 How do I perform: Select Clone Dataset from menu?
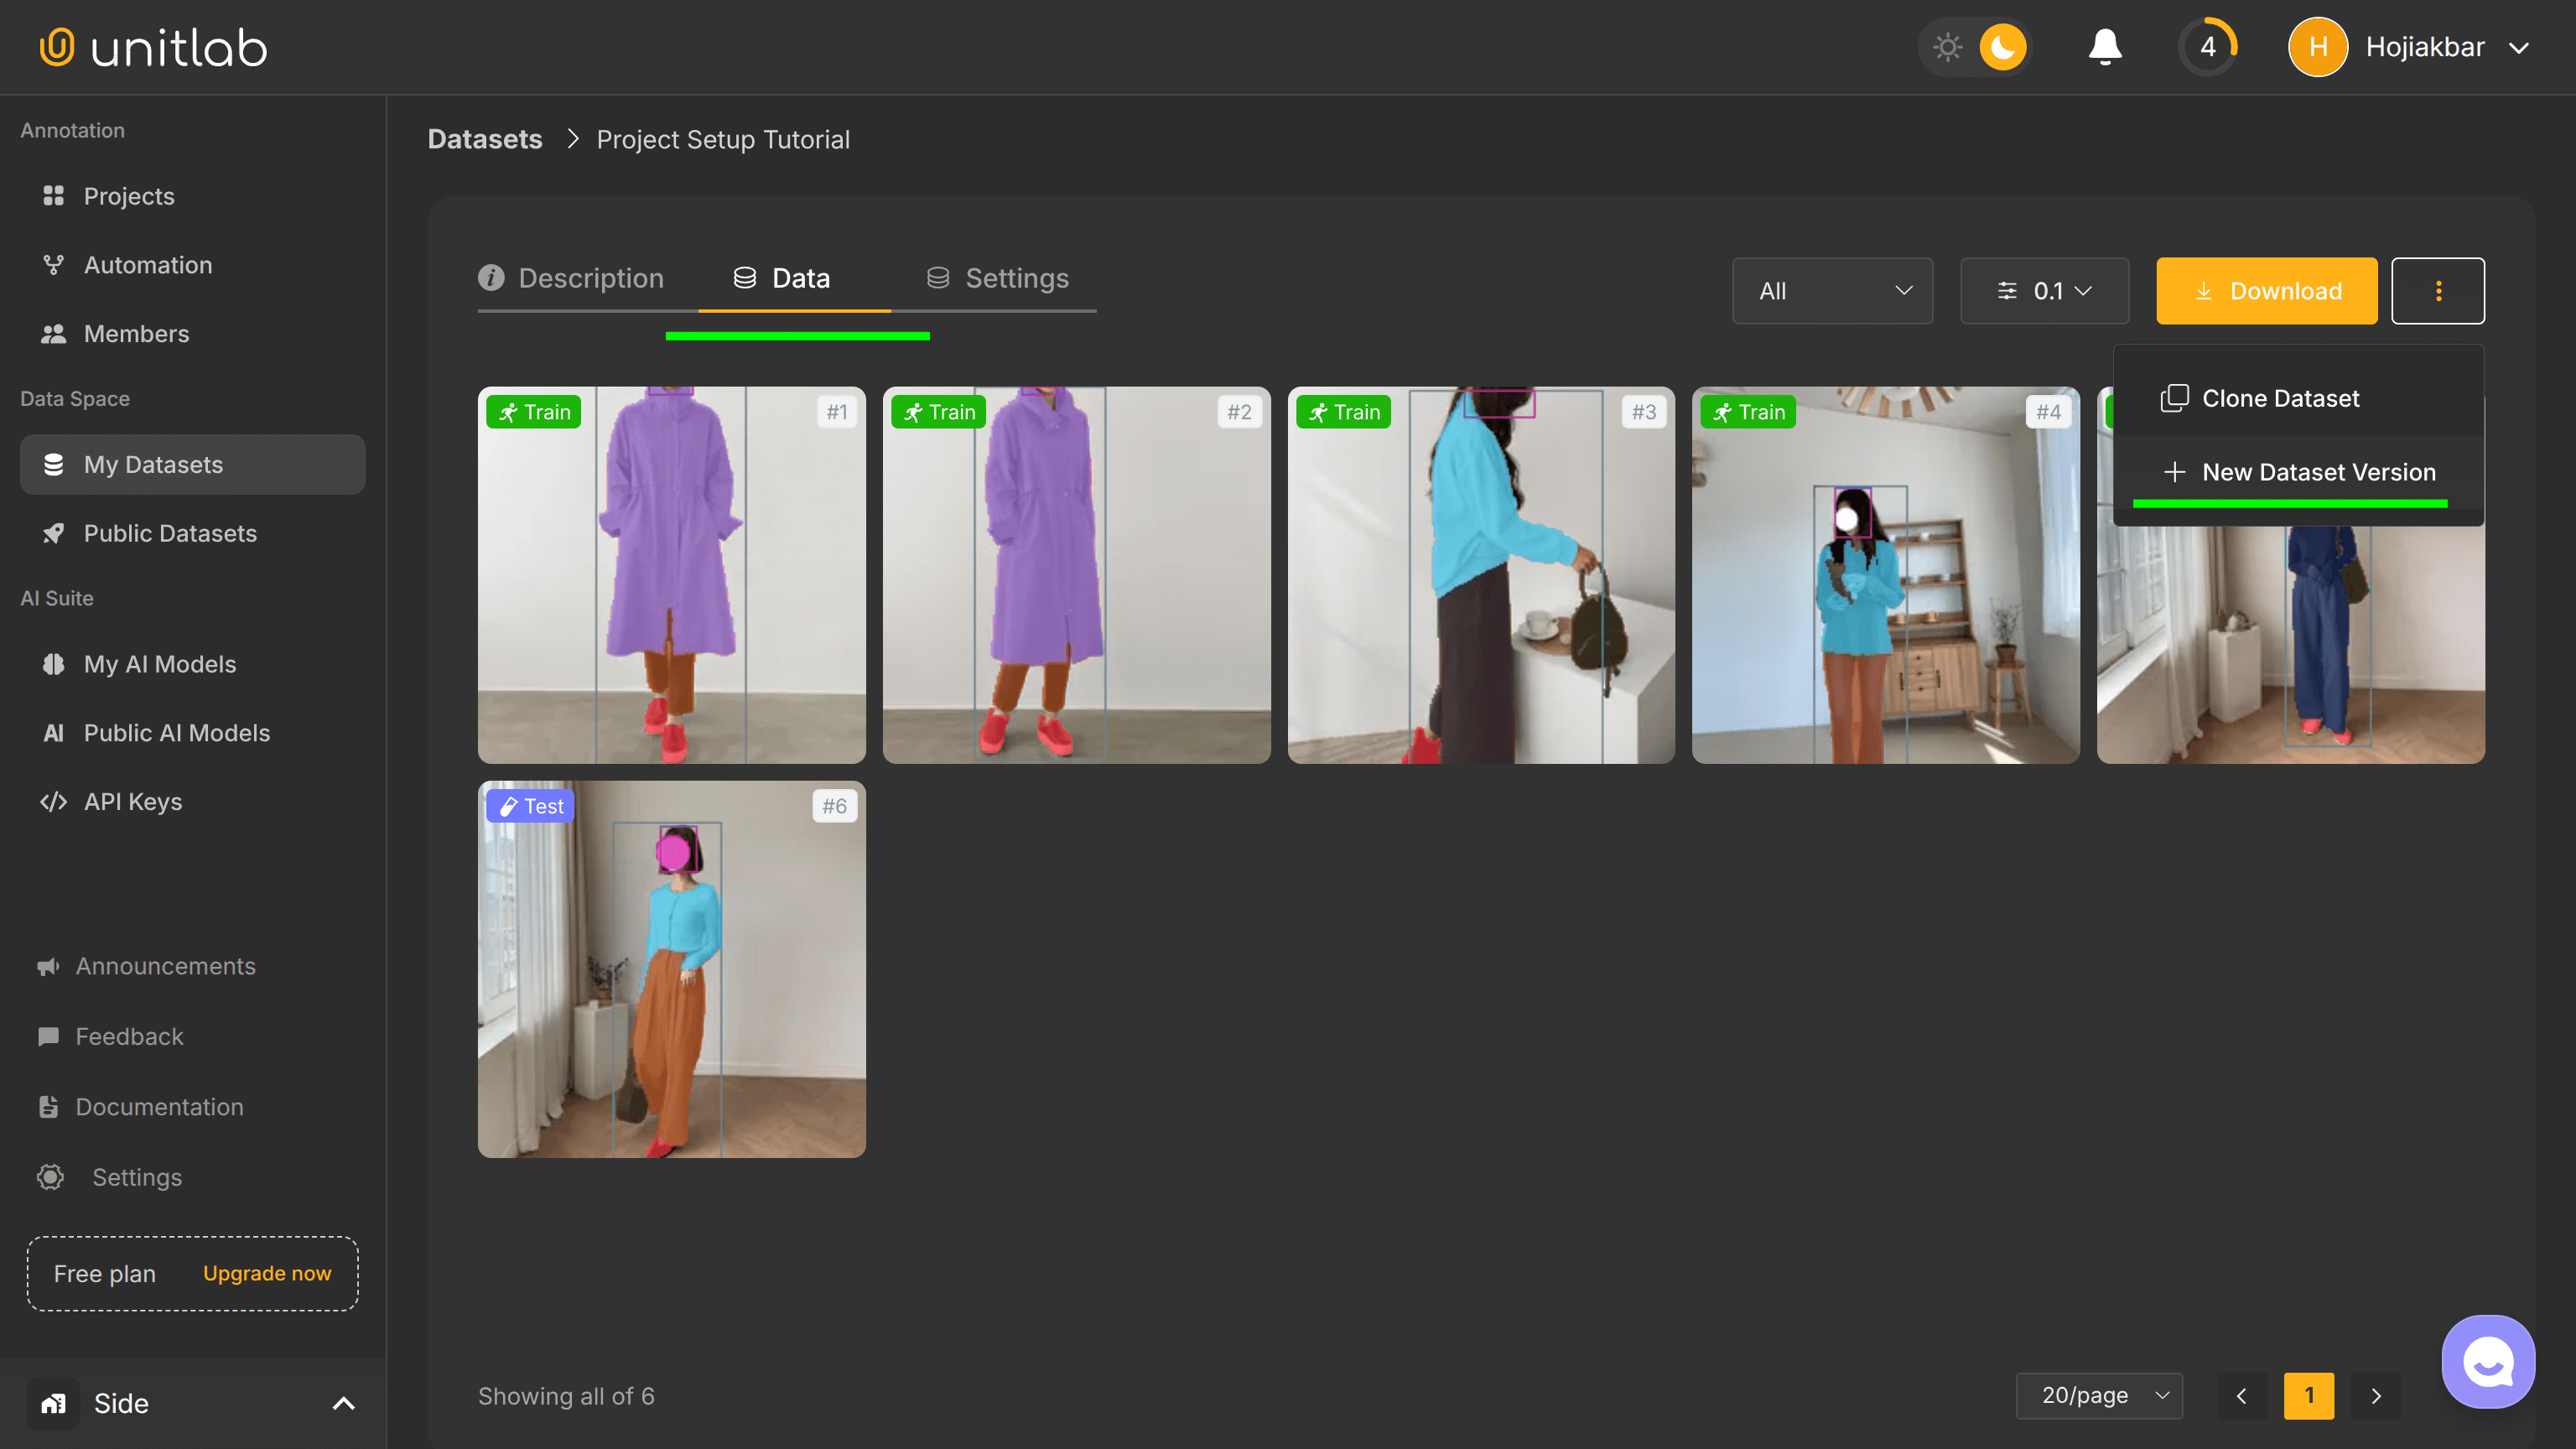tap(2279, 398)
